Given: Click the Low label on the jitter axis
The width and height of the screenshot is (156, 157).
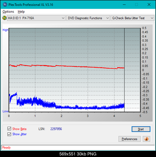Looking at the screenshot, I should click(x=5, y=111).
